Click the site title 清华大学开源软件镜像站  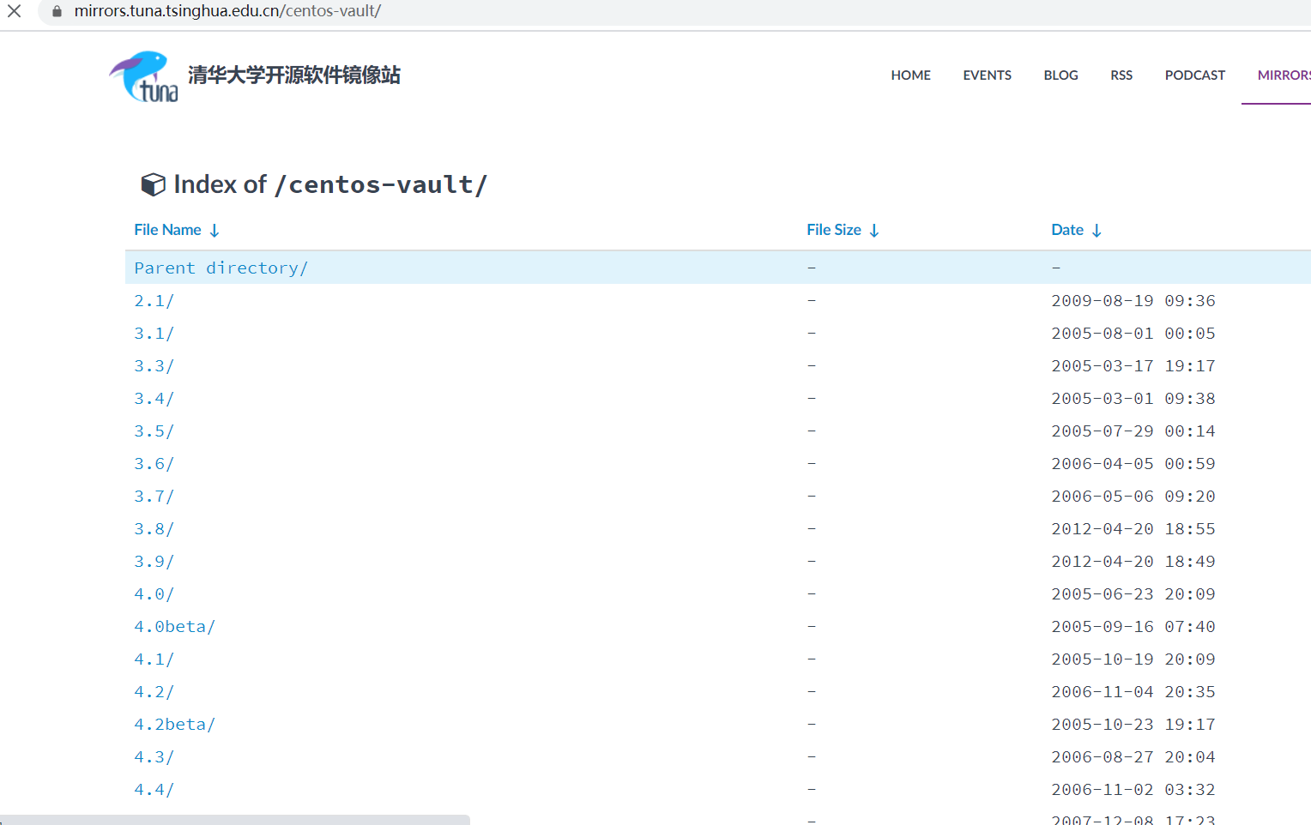click(294, 75)
